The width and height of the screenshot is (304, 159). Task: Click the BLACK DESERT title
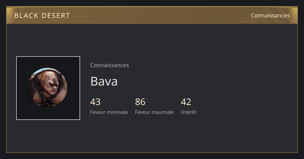point(42,16)
